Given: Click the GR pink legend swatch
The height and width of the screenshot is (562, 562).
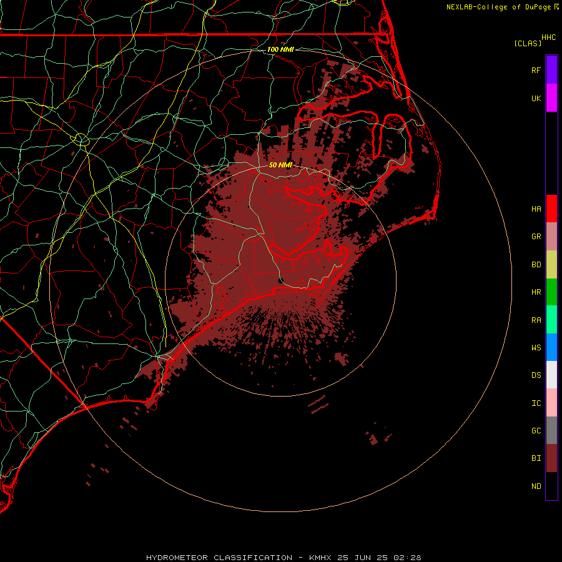Looking at the screenshot, I should [x=551, y=237].
